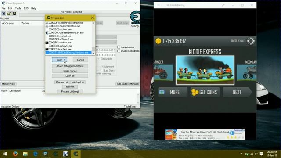
Task: Click the Address column header
Action: tap(10, 23)
